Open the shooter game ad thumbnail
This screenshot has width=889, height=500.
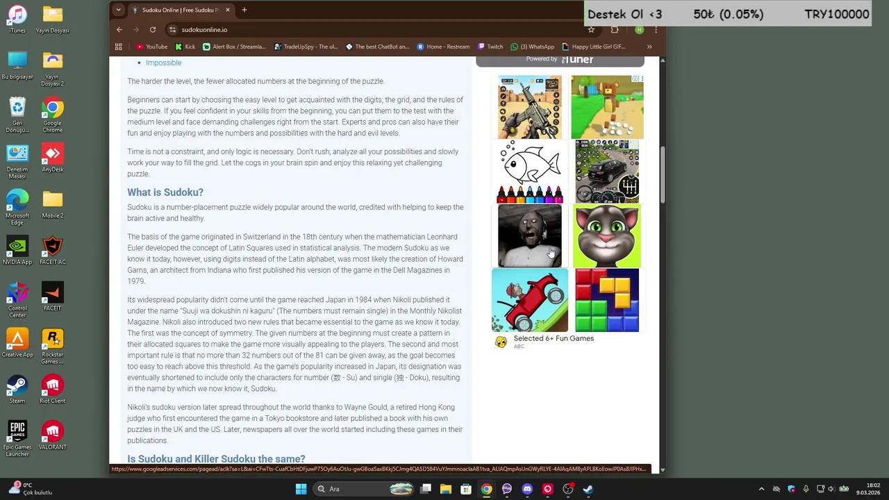530,107
